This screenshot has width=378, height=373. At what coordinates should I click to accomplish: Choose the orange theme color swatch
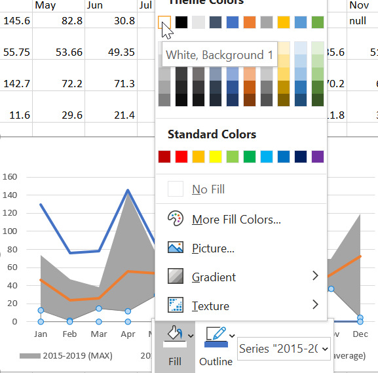click(x=250, y=22)
